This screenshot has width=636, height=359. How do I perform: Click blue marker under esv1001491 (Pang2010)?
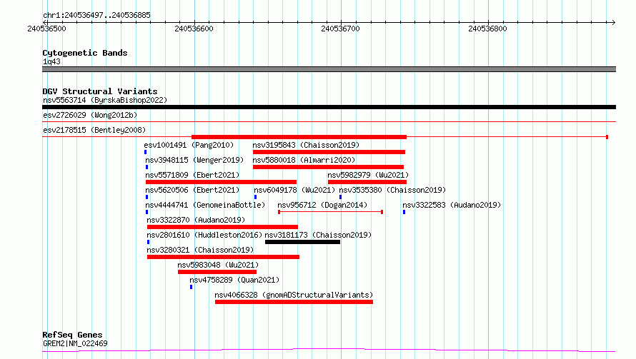146,152
